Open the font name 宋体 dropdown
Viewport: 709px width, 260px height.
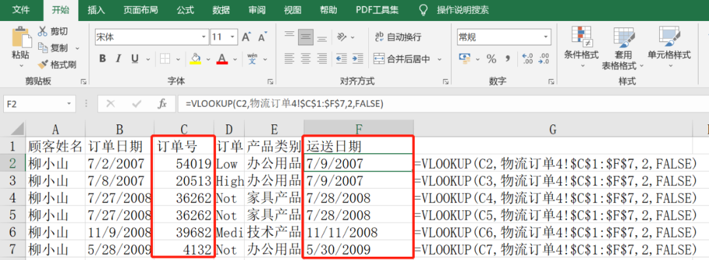click(204, 37)
